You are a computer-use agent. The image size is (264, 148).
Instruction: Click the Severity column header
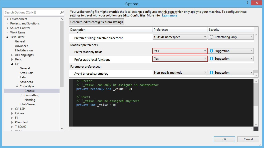tap(231, 29)
